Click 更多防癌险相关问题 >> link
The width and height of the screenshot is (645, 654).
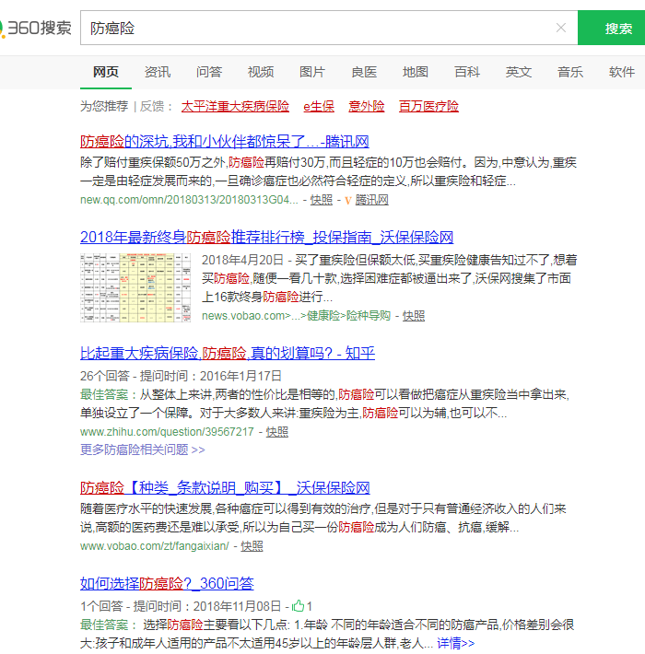pyautogui.click(x=142, y=450)
